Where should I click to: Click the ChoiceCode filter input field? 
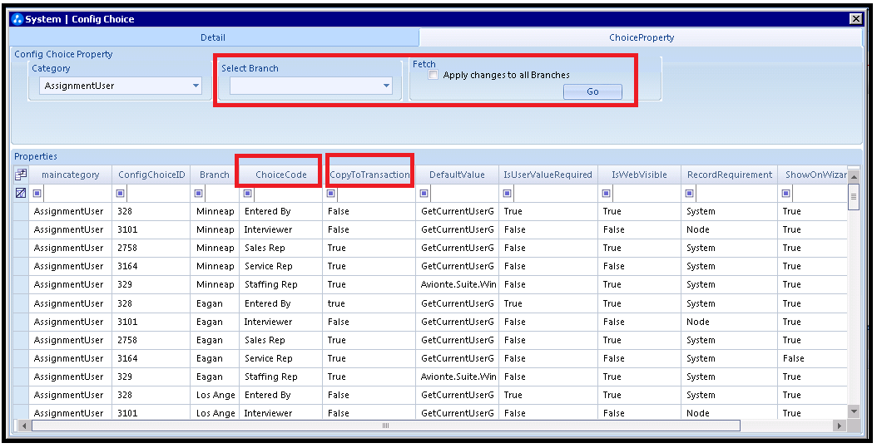click(288, 194)
